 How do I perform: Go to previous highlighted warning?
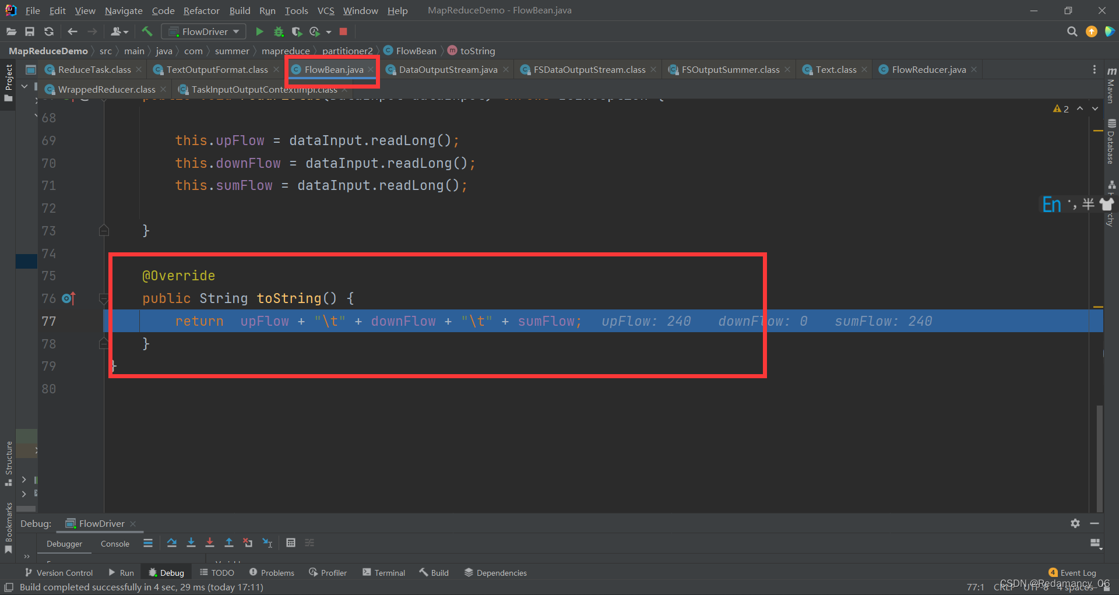coord(1080,108)
